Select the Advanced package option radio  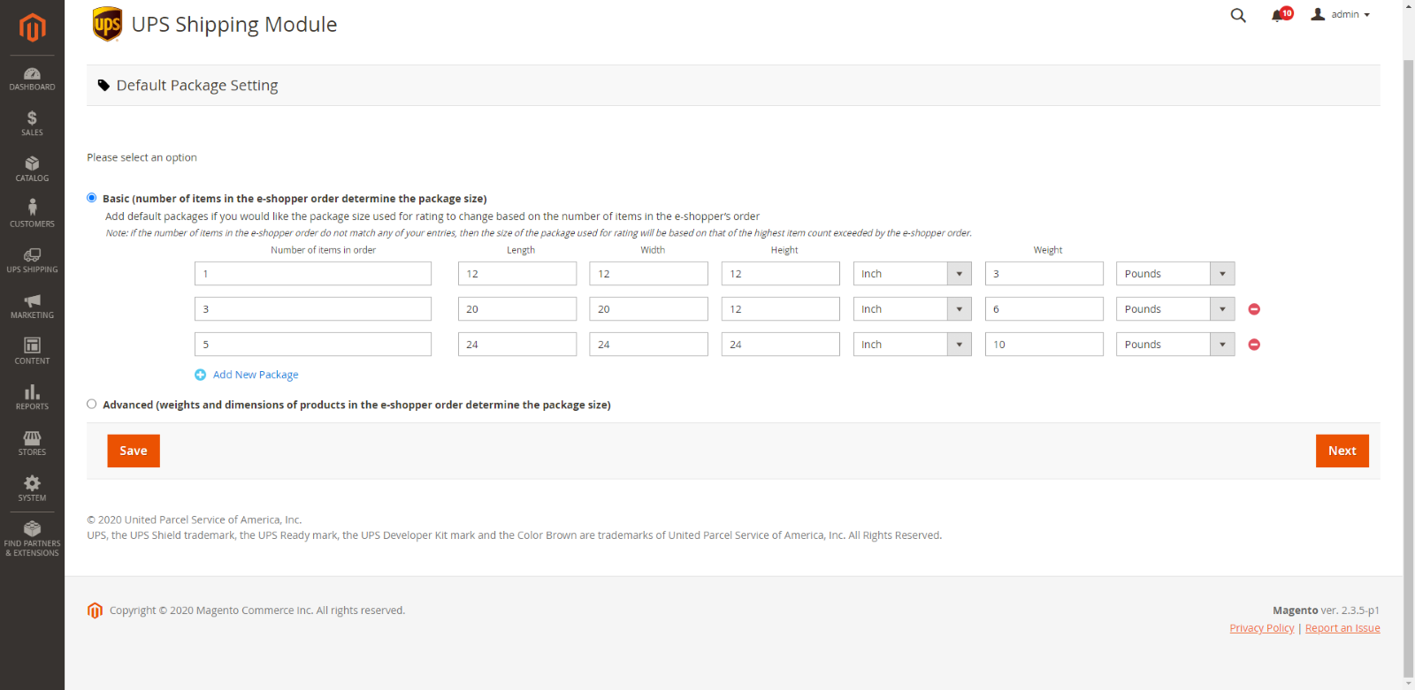tap(91, 404)
